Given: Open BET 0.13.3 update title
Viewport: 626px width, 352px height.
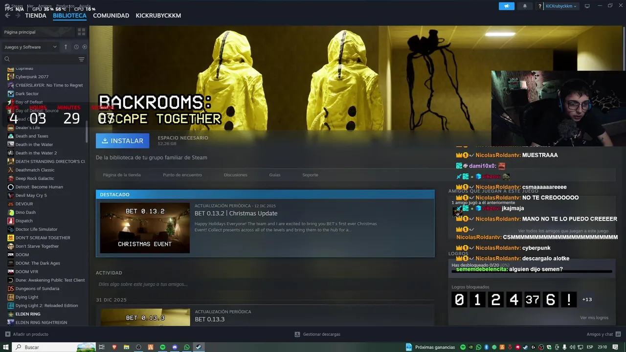Looking at the screenshot, I should [x=210, y=319].
